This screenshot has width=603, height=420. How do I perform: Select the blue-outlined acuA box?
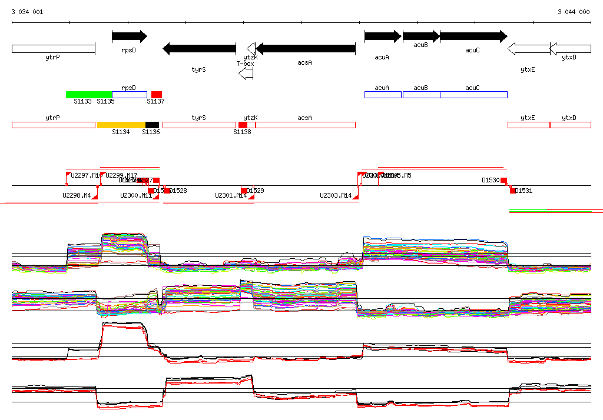[x=383, y=95]
